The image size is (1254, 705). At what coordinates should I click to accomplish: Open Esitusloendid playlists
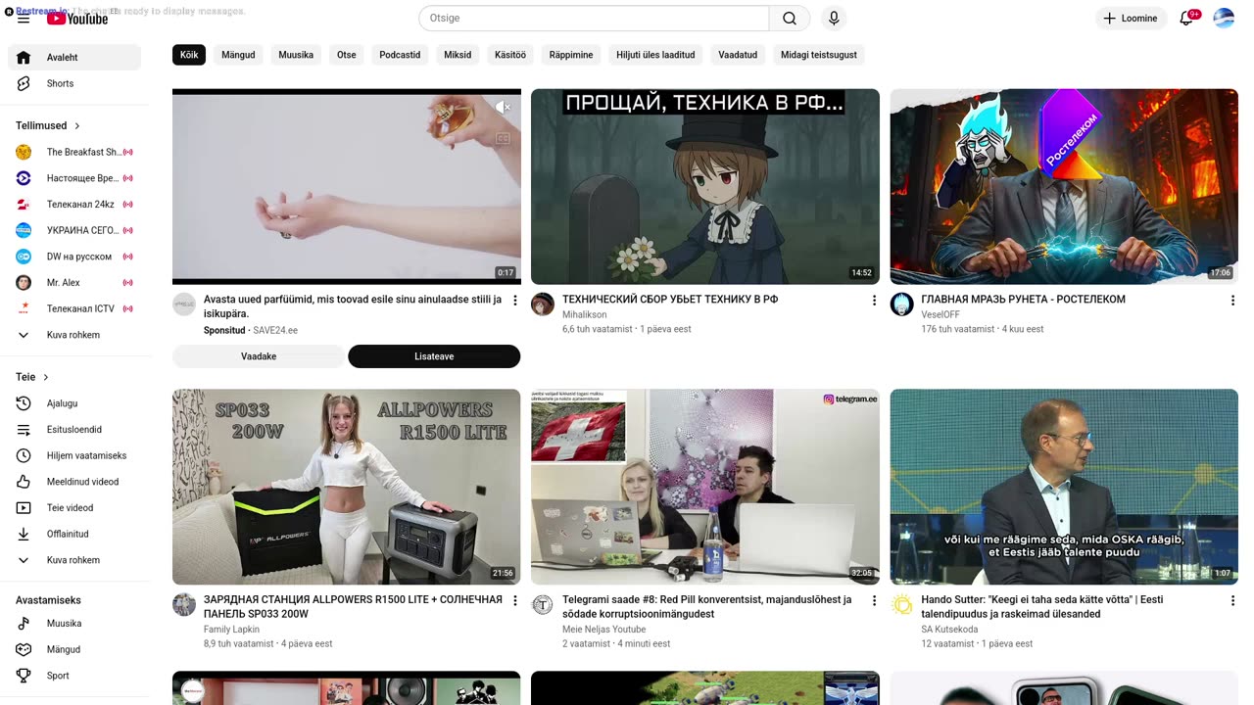coord(74,430)
